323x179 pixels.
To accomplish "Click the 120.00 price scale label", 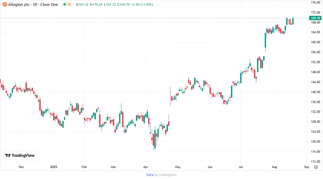I will coord(315,142).
